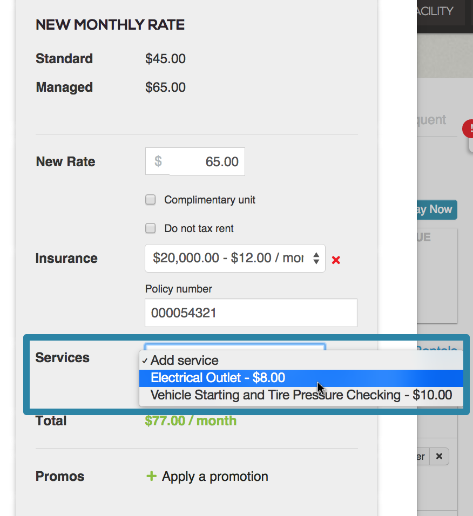Click into the Policy number field
The width and height of the screenshot is (473, 516).
[251, 313]
